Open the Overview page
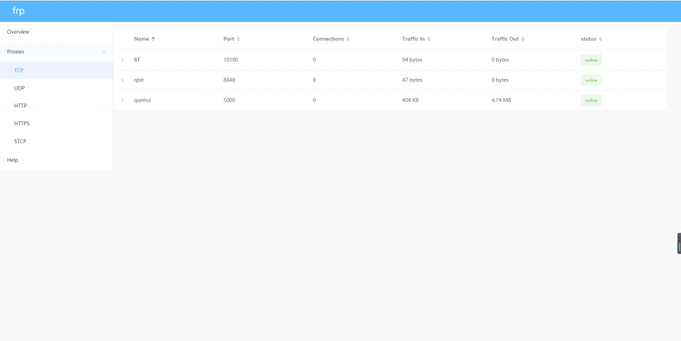This screenshot has height=341, width=681. point(57,32)
